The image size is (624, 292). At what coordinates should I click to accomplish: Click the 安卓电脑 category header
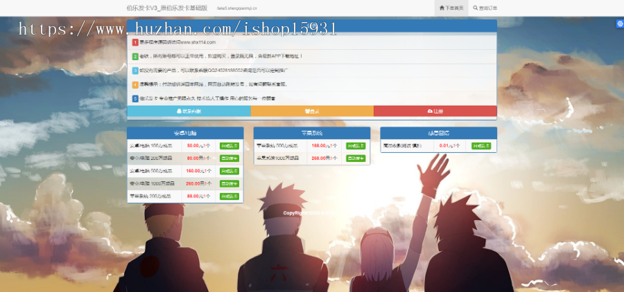click(x=185, y=133)
